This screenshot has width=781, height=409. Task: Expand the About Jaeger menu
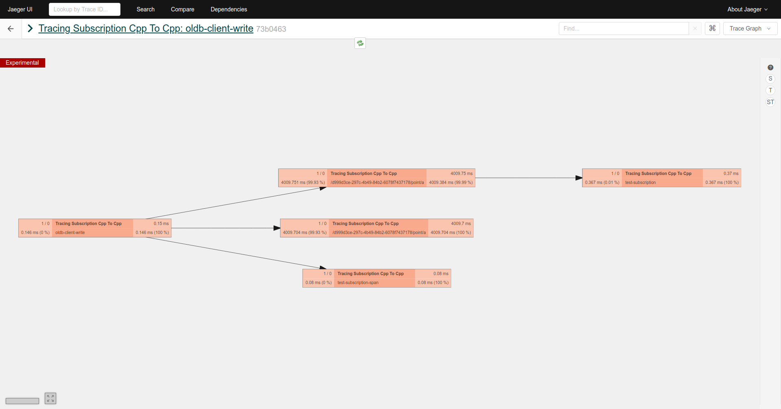[x=747, y=9]
